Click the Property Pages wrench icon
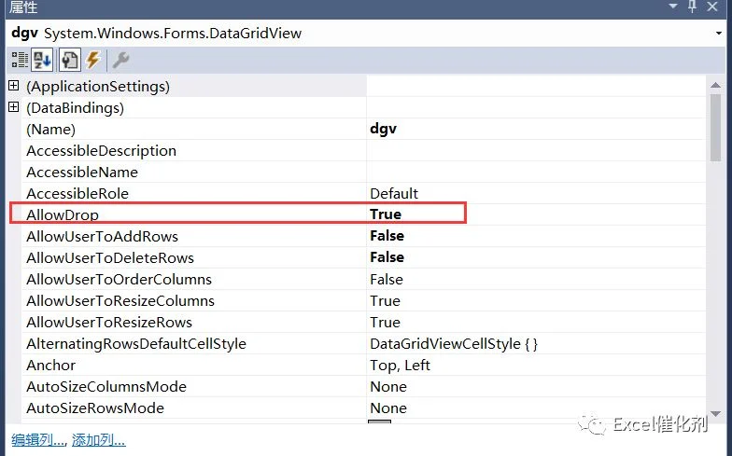This screenshot has height=456, width=732. tap(121, 60)
